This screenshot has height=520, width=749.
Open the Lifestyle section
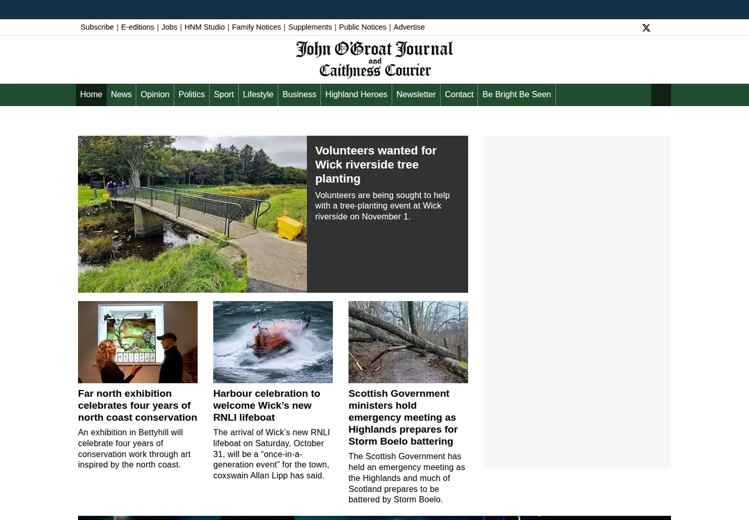(258, 95)
